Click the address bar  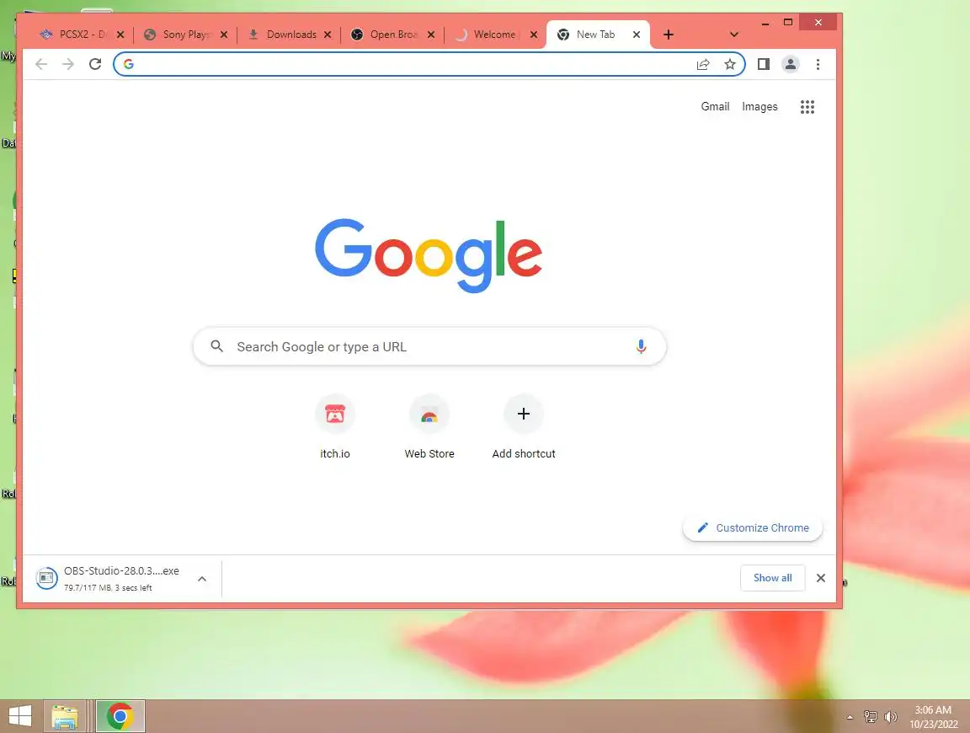(429, 64)
